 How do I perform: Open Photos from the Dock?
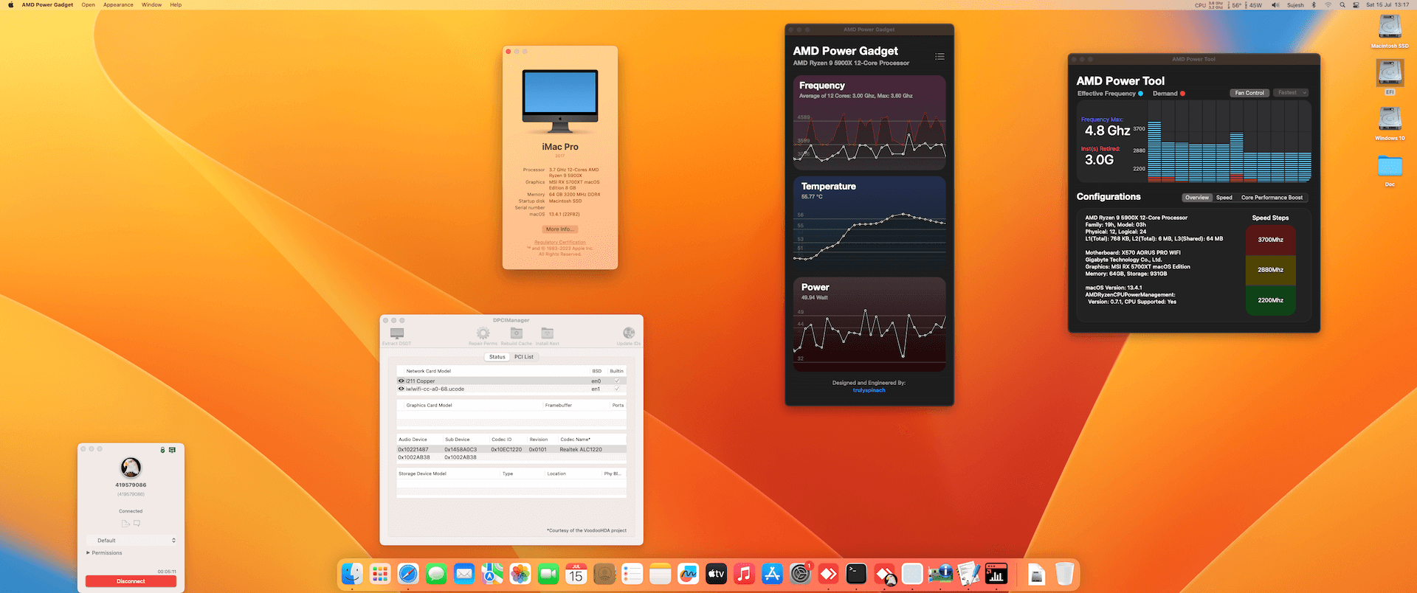pyautogui.click(x=520, y=574)
